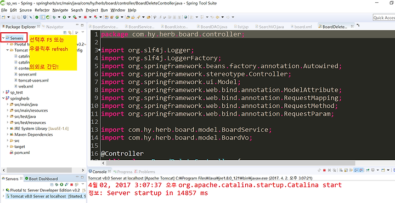This screenshot has width=395, height=203.
Task: Toggle highlighted Show Console on output button
Action: pos(356,170)
